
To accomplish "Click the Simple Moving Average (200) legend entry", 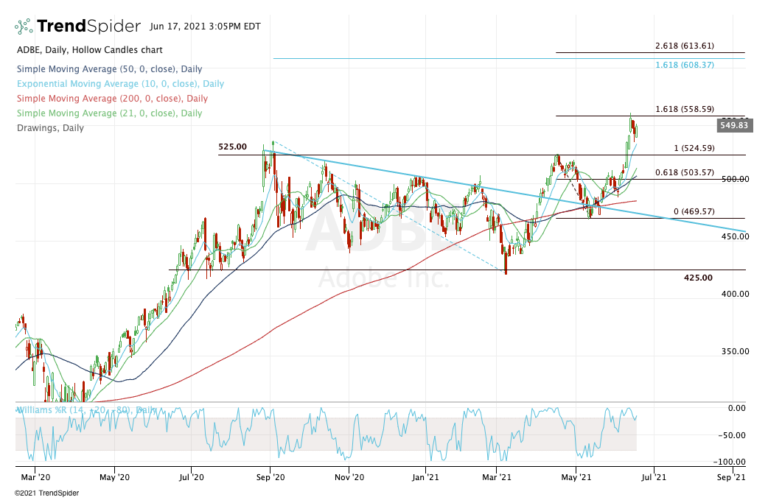I will (112, 99).
